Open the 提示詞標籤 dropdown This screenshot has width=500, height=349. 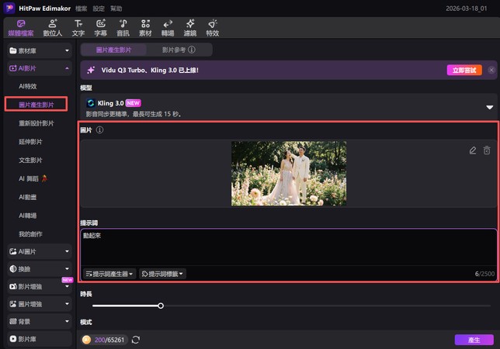tap(162, 274)
